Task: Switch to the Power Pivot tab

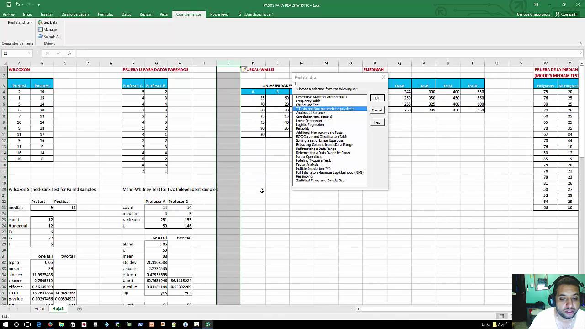Action: pyautogui.click(x=220, y=14)
